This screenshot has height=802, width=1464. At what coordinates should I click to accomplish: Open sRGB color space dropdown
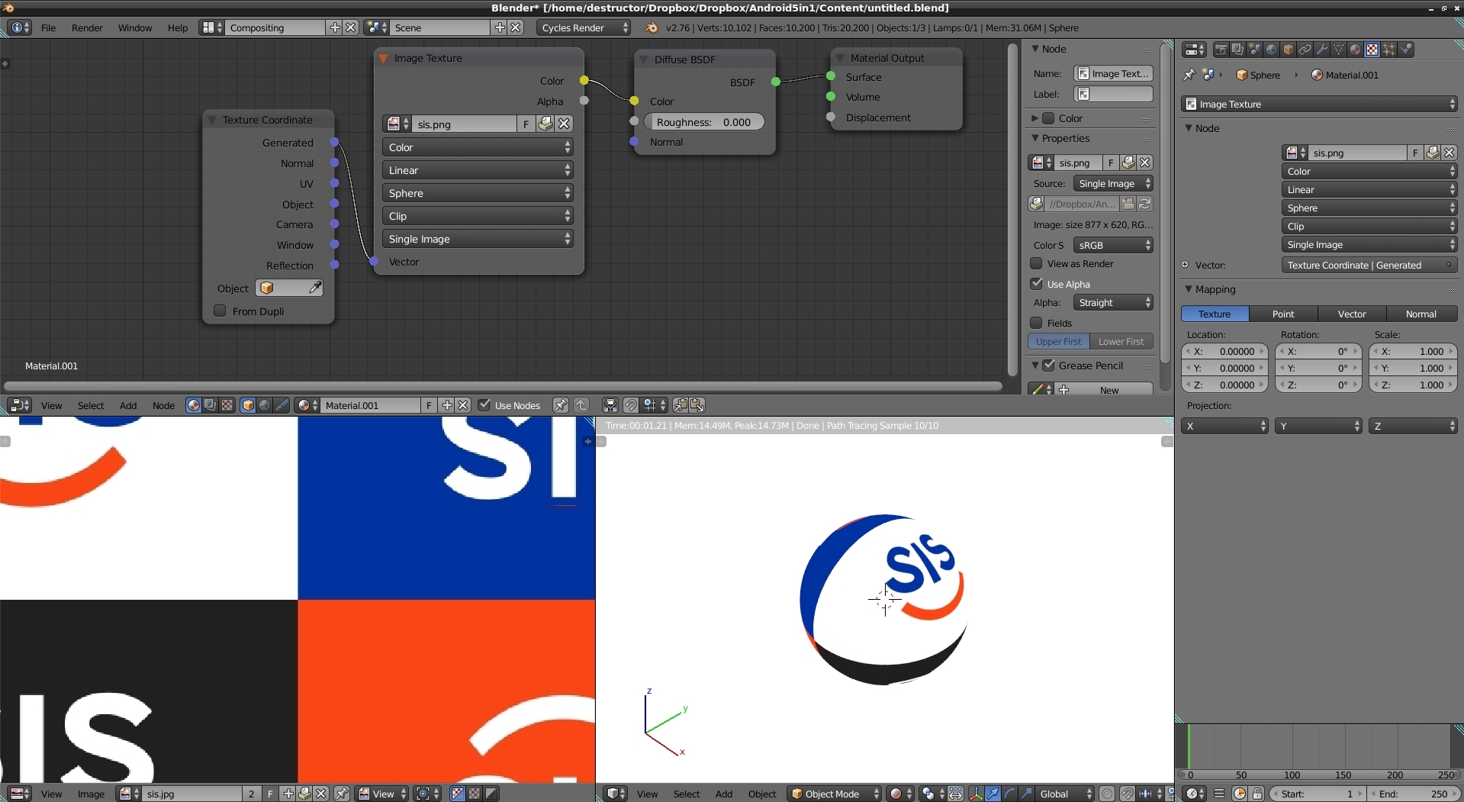click(x=1113, y=245)
